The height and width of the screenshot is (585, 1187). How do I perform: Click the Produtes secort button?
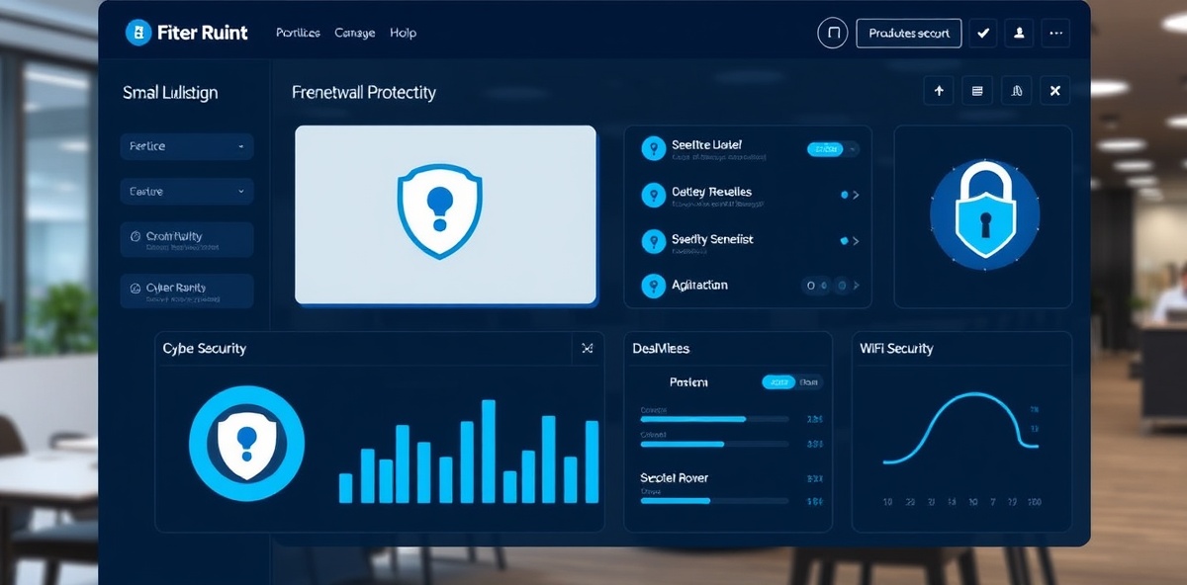click(x=909, y=33)
